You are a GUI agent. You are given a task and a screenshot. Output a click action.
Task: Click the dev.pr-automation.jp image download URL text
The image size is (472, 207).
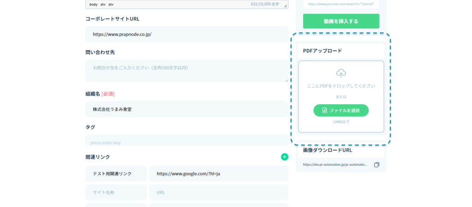point(335,165)
